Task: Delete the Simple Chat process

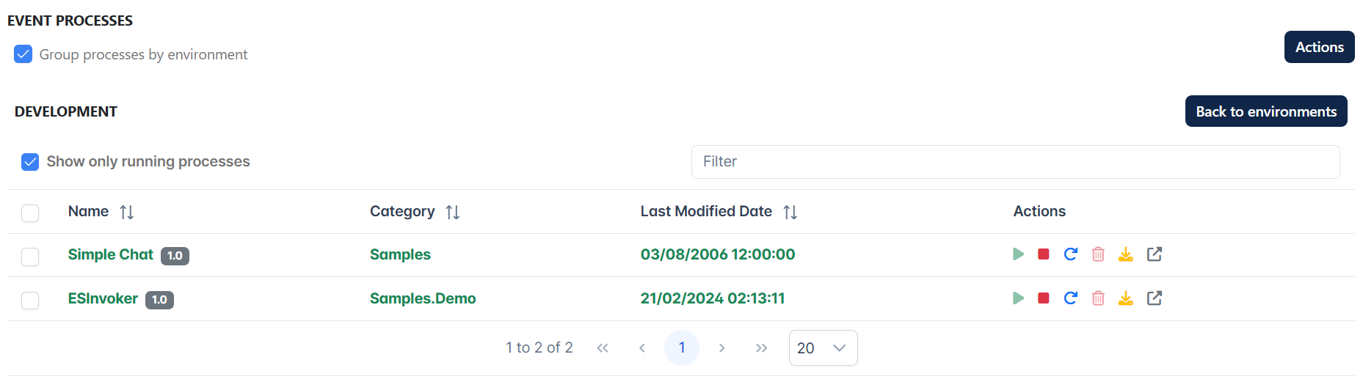Action: [x=1098, y=254]
